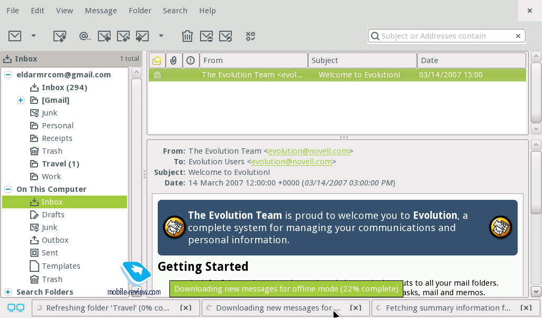Sort by the important flag column
This screenshot has height=318, width=542.
click(191, 60)
